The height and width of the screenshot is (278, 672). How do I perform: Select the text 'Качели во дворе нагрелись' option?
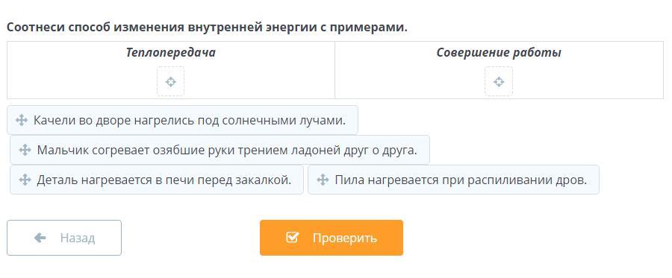pyautogui.click(x=190, y=120)
